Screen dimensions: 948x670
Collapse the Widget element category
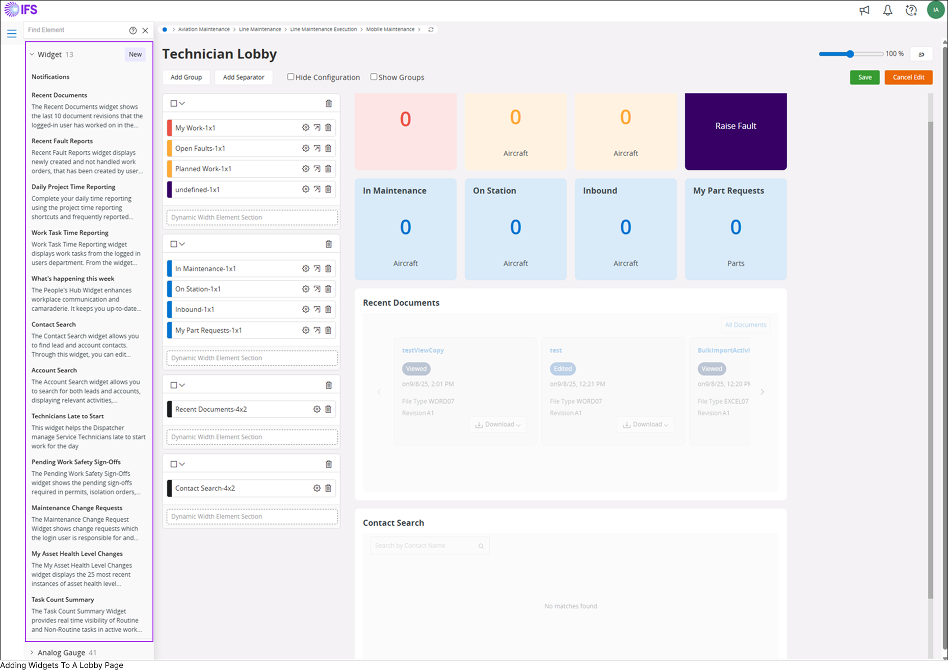32,55
